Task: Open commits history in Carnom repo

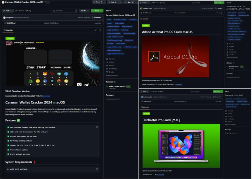Action: [x=96, y=18]
